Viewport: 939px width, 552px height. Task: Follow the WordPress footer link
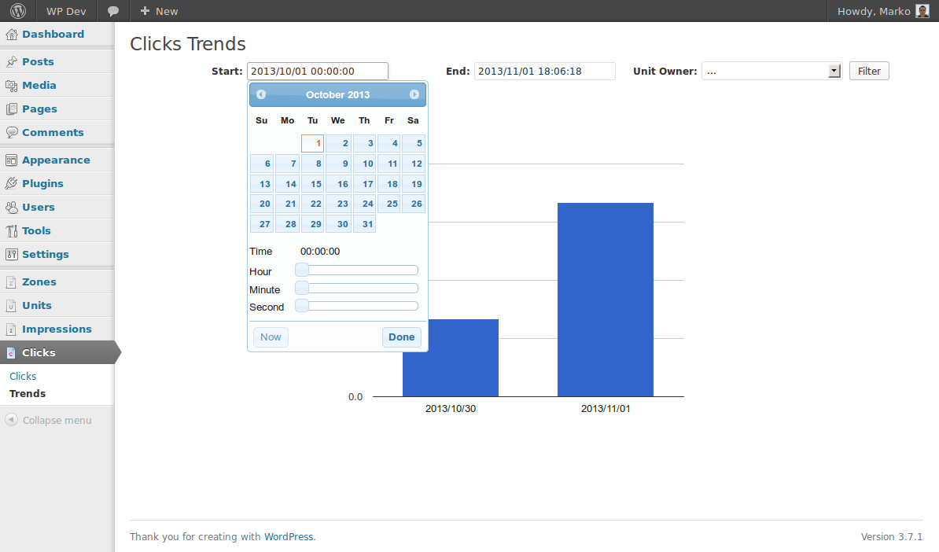pos(289,536)
